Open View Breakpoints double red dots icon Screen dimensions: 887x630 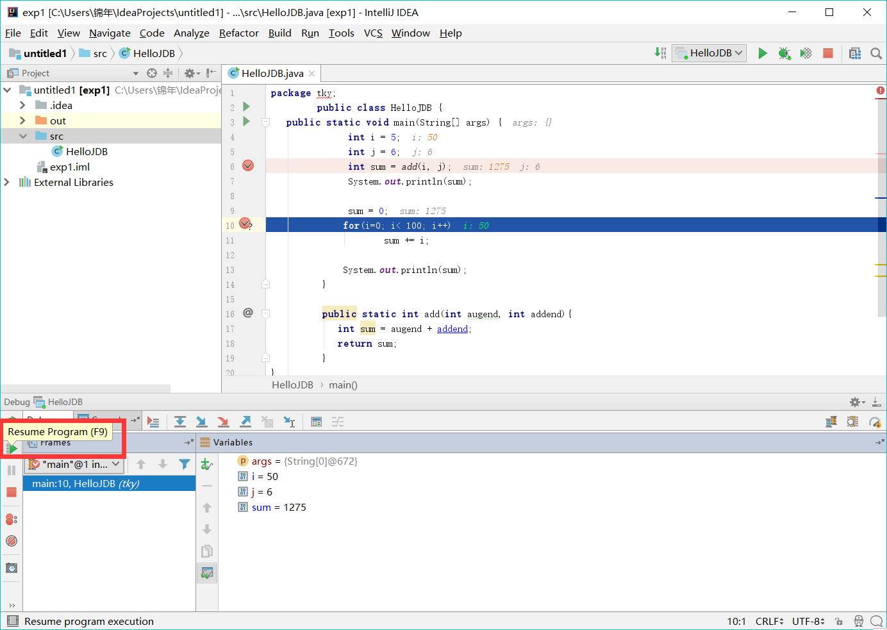[x=11, y=519]
